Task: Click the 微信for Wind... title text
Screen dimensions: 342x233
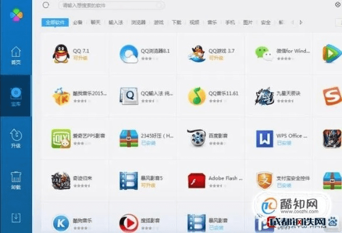Action: pyautogui.click(x=293, y=51)
